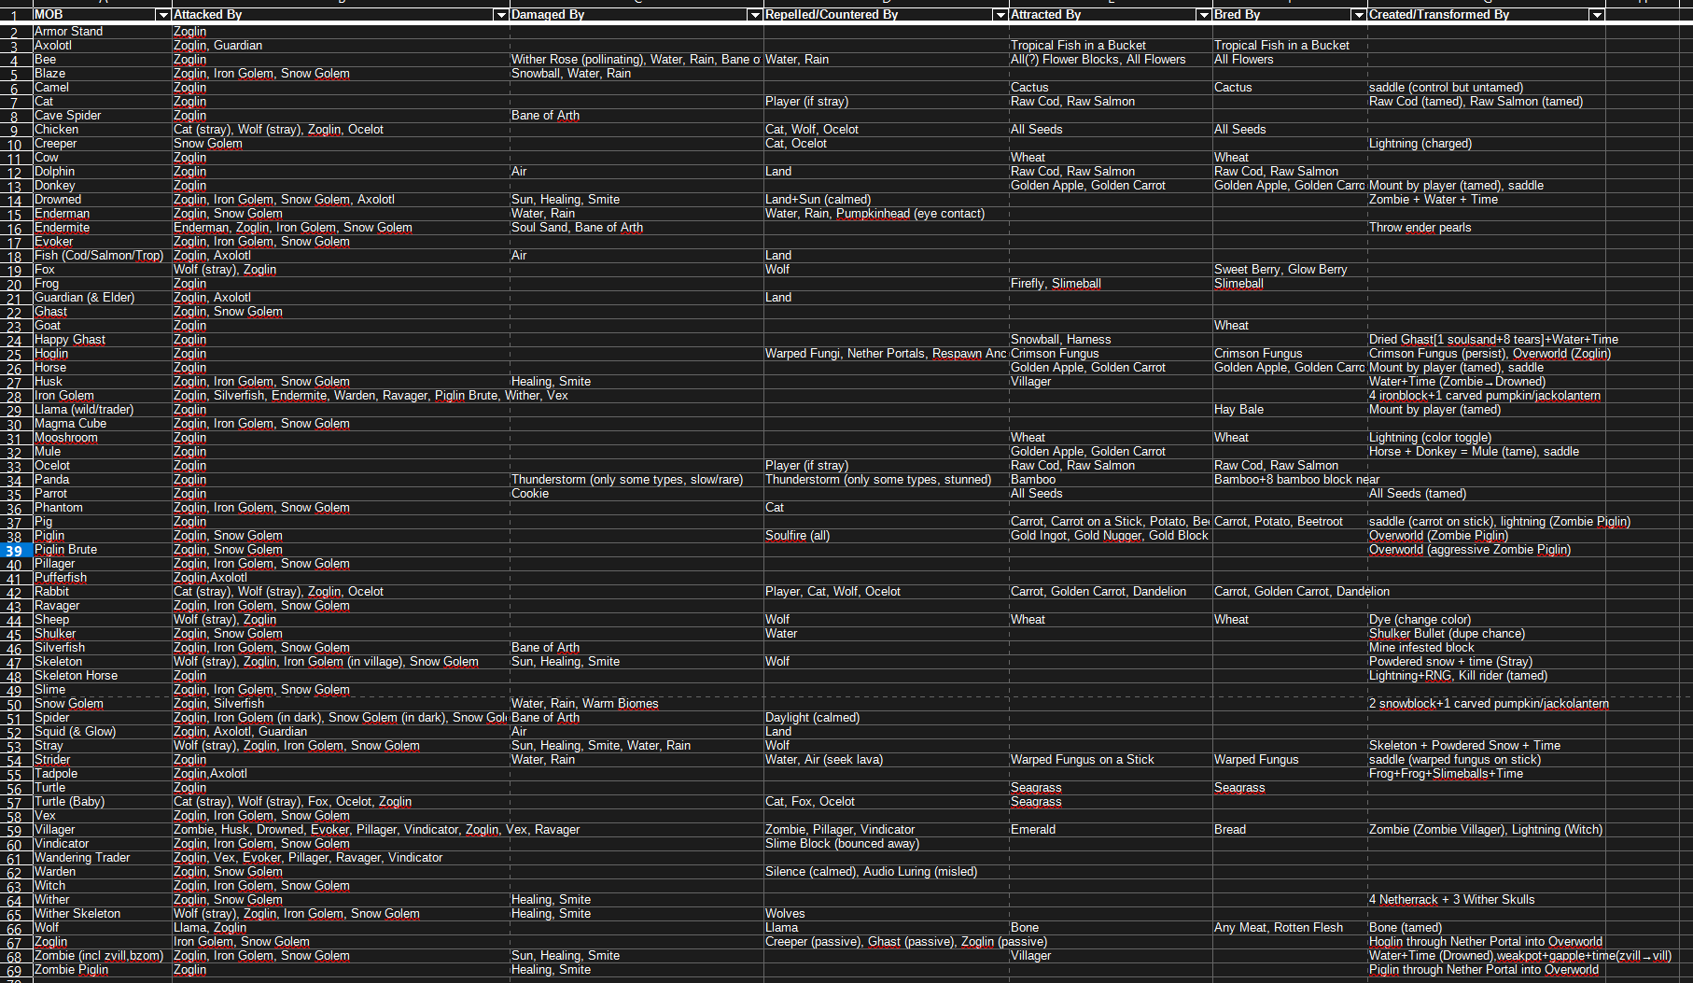
Task: Select the 'Water, Rain, Pumpkinhead (eye contact)' cell
Action: (886, 214)
